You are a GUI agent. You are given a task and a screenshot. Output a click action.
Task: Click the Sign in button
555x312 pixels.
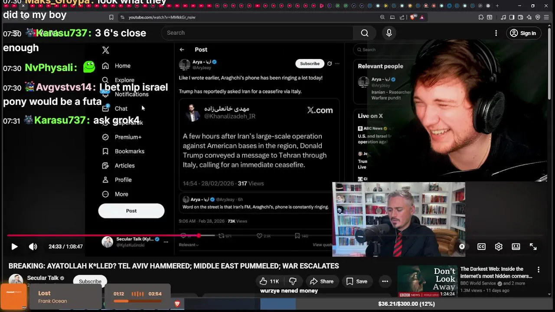coord(523,33)
